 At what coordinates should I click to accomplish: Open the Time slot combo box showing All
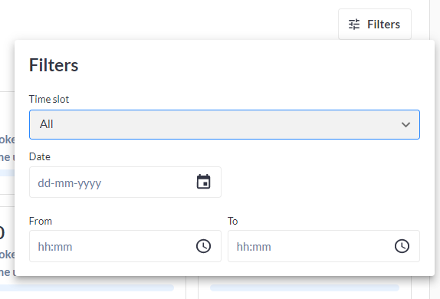click(225, 124)
